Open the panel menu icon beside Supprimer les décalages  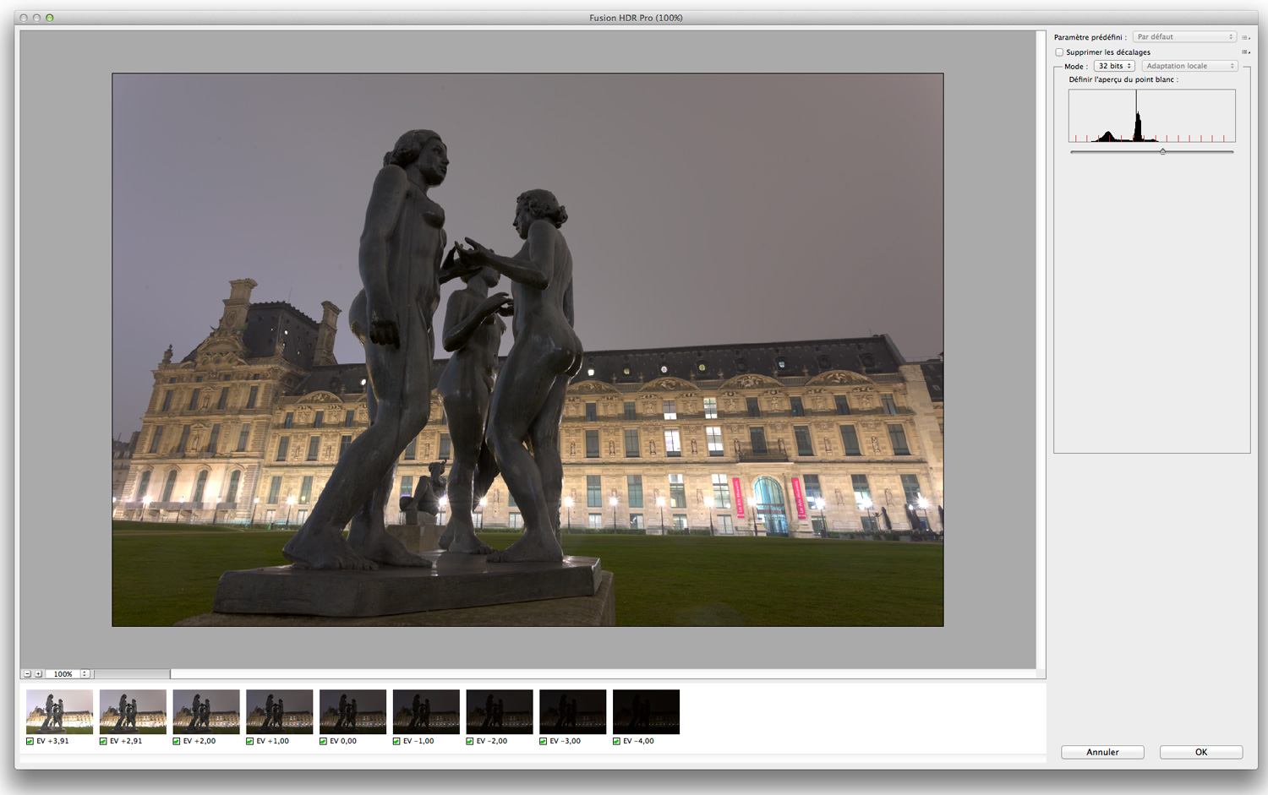(x=1245, y=52)
